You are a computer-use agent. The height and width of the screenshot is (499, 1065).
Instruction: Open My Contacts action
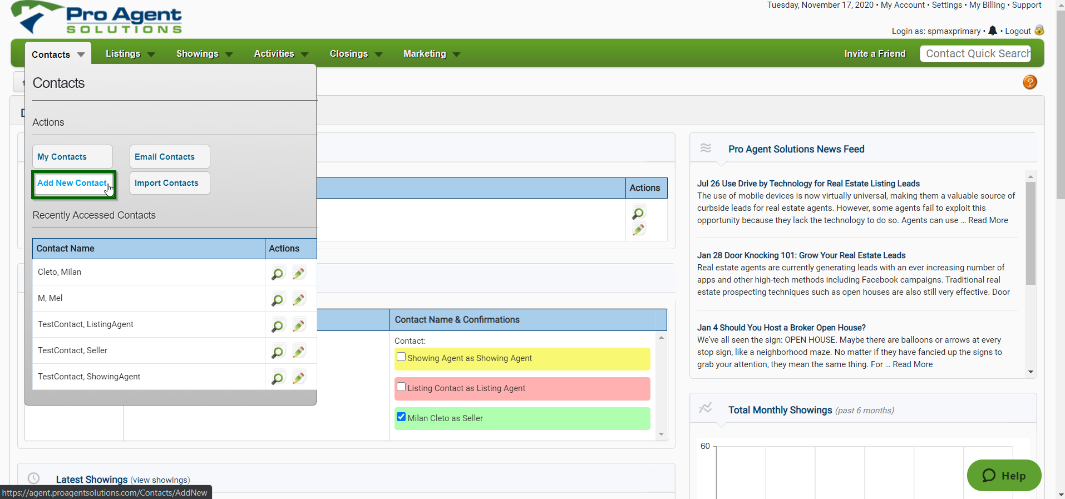pos(72,157)
